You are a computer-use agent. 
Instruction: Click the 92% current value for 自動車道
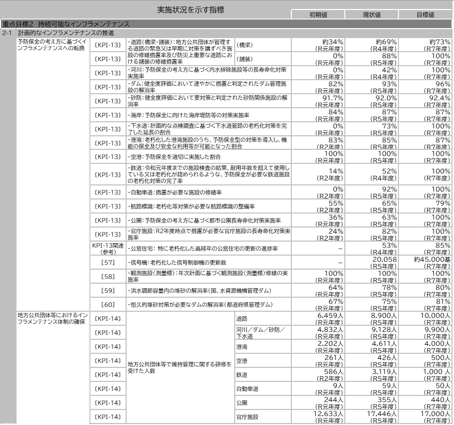click(x=371, y=192)
